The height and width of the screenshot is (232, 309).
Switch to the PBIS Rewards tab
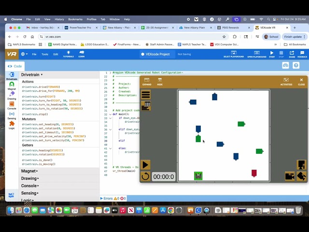[231, 28]
